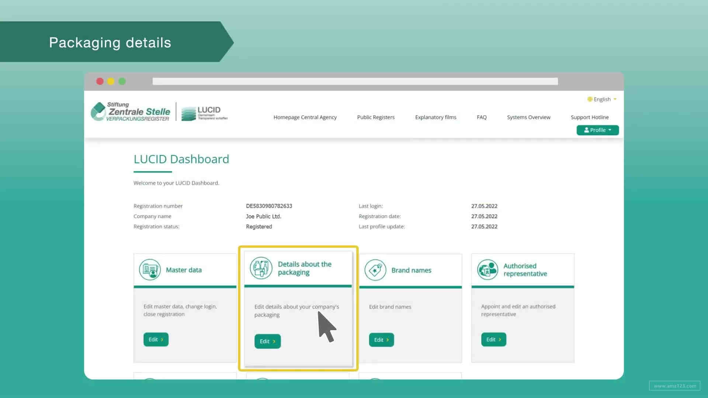Click the 'Company name' label
Image resolution: width=708 pixels, height=398 pixels.
click(152, 216)
